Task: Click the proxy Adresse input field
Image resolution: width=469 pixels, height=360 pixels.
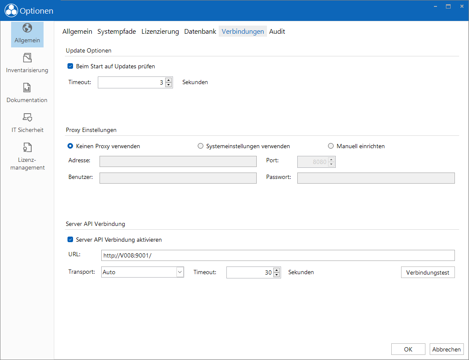Action: (178, 161)
